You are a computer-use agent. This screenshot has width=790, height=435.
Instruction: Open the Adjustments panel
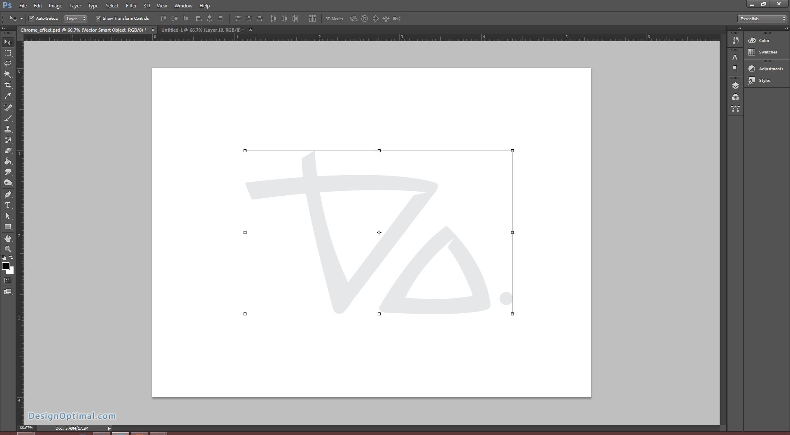pyautogui.click(x=766, y=69)
